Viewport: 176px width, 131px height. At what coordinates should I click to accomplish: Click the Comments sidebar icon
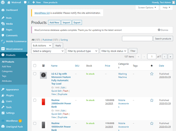3,35
